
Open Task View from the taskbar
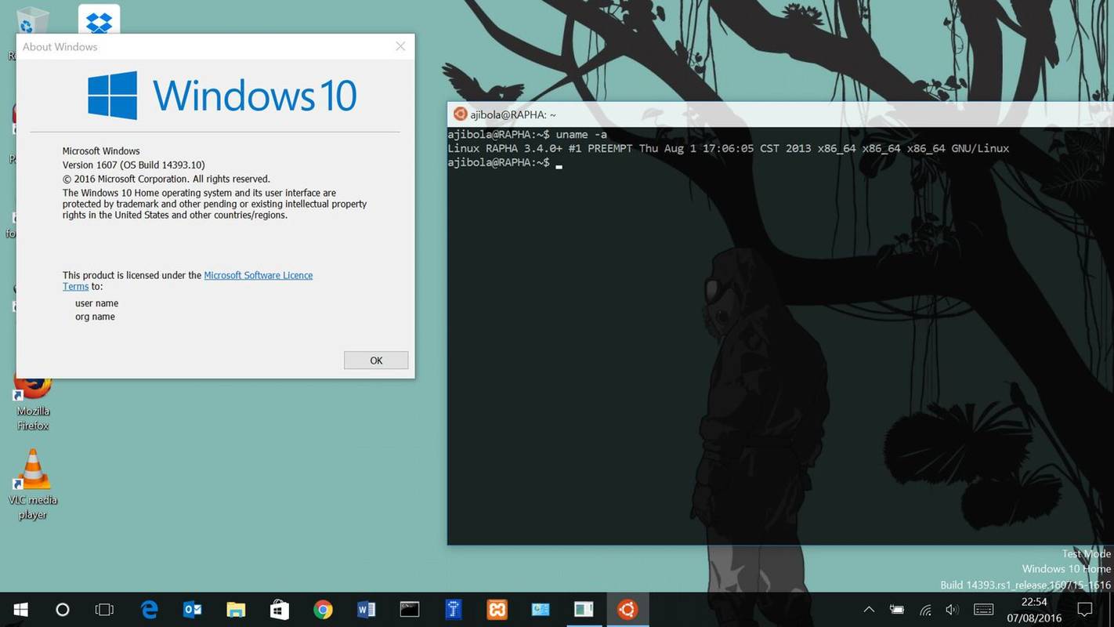click(104, 610)
